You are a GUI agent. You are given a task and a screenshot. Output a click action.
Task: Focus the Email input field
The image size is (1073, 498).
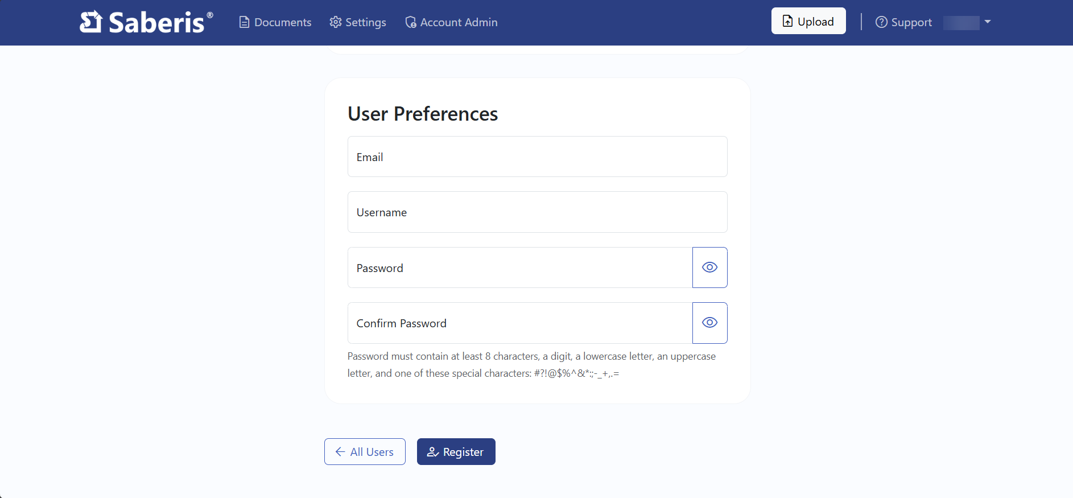pyautogui.click(x=537, y=157)
